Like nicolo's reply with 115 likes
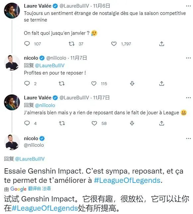The height and width of the screenshot is (214, 193). (x=94, y=83)
